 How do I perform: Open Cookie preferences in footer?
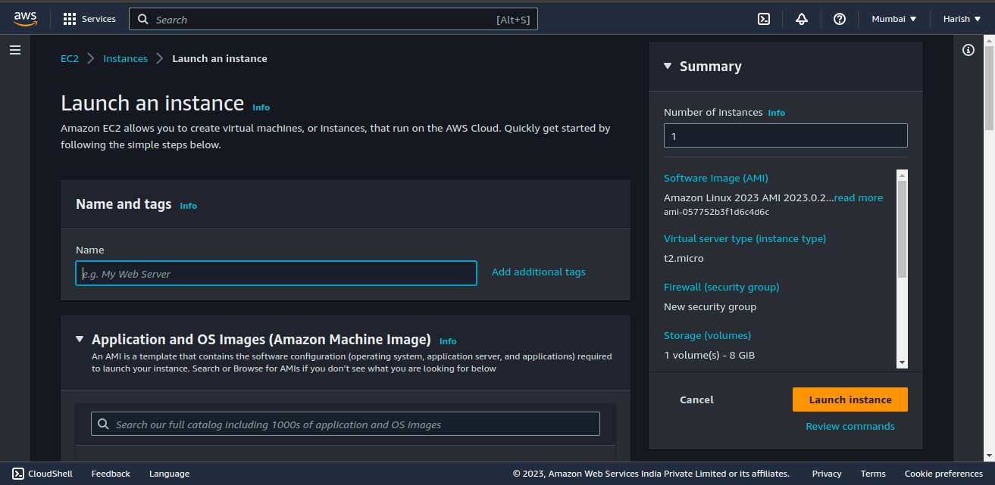[x=943, y=474]
